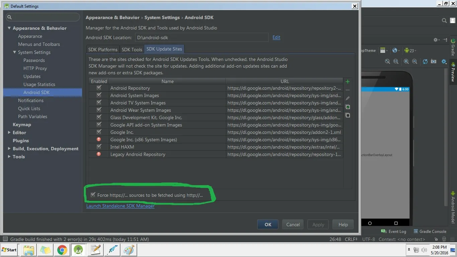
Task: Uncheck the Google Inc. site checkbox
Action: 99,132
